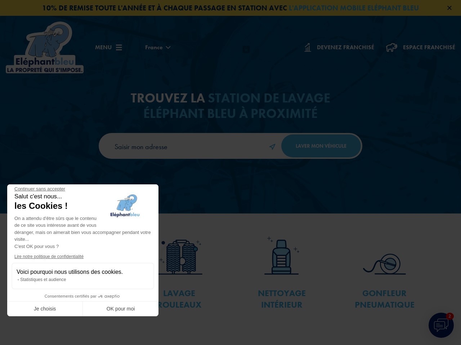Screen dimensions: 461x345
Task: Open the politique de confidentialité link
Action: tap(49, 257)
